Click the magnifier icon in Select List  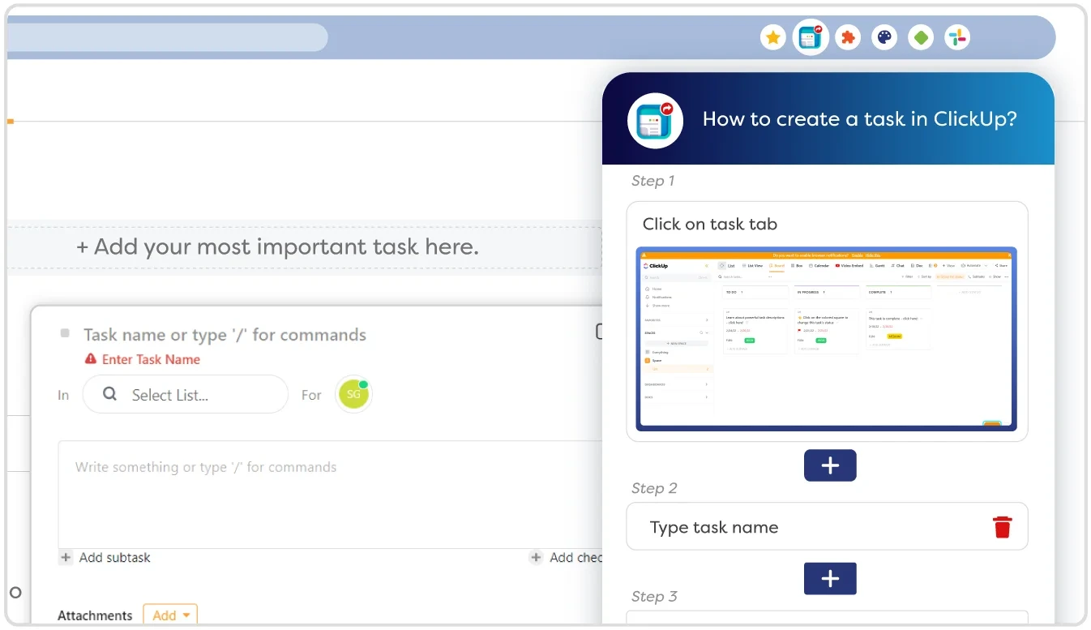pyautogui.click(x=110, y=394)
